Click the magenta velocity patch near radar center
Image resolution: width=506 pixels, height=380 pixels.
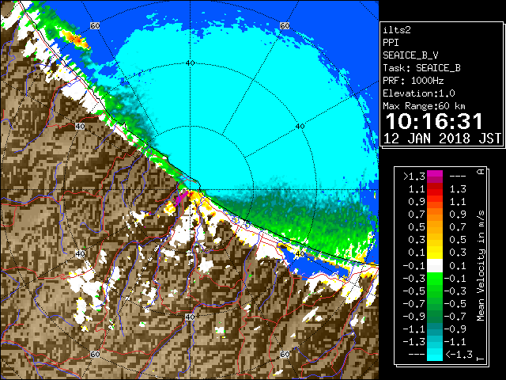click(181, 198)
